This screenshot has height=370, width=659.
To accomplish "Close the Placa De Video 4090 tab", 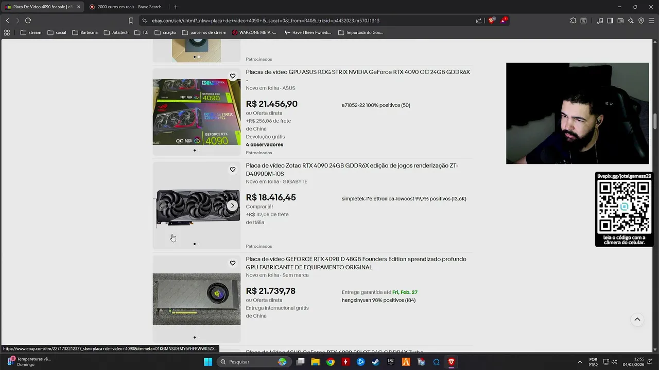I will click(x=78, y=7).
